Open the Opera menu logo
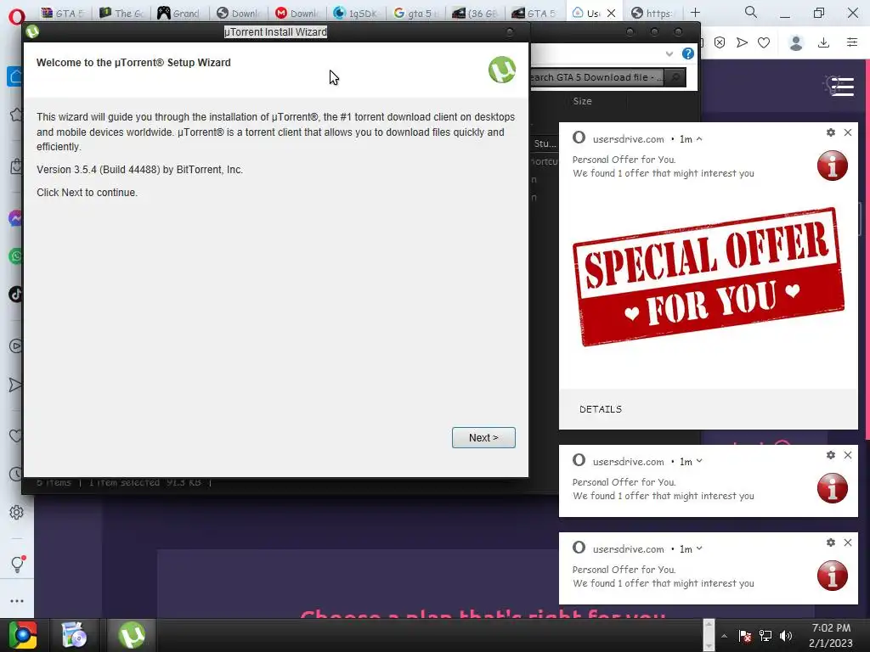This screenshot has height=652, width=870. coord(16,16)
